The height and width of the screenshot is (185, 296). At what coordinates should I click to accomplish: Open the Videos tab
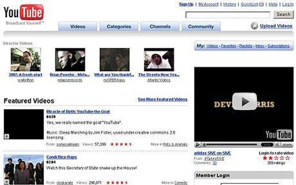click(78, 27)
